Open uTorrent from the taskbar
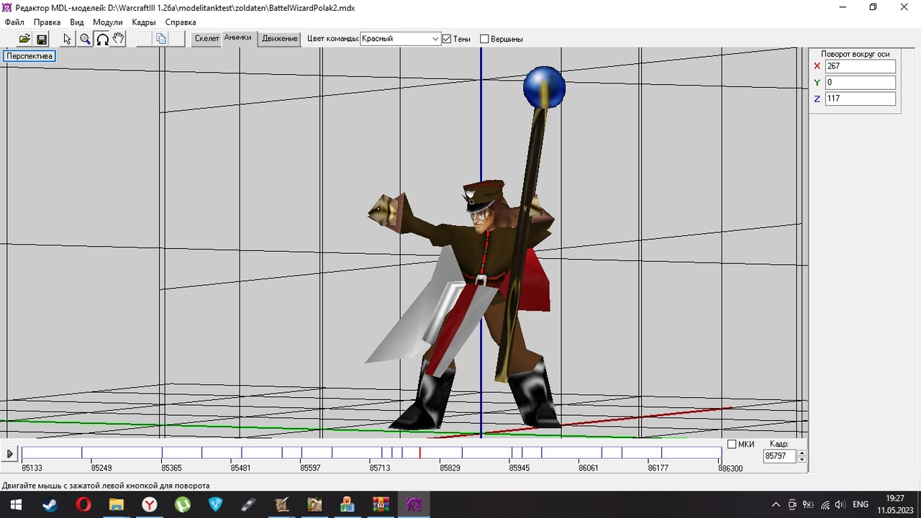 183,504
